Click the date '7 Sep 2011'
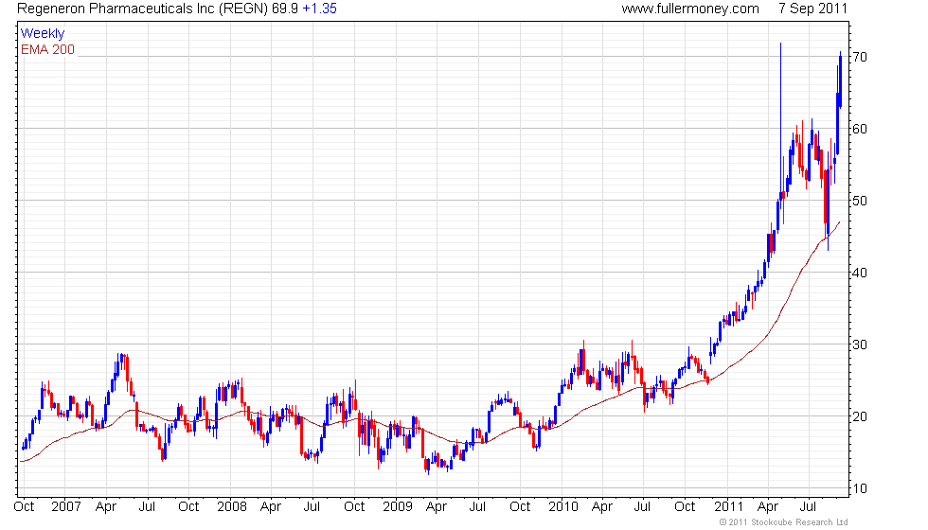 (812, 9)
